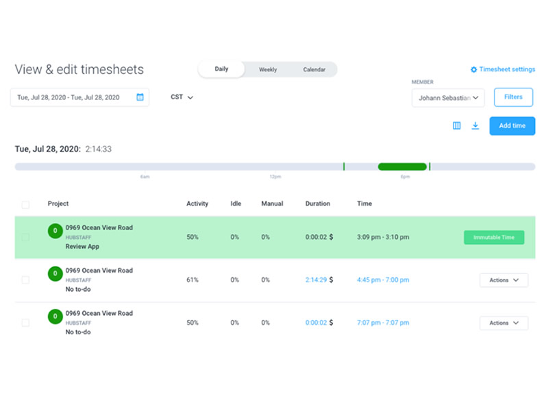Open the Filters button
Viewport: 548px width, 411px height.
coord(513,97)
